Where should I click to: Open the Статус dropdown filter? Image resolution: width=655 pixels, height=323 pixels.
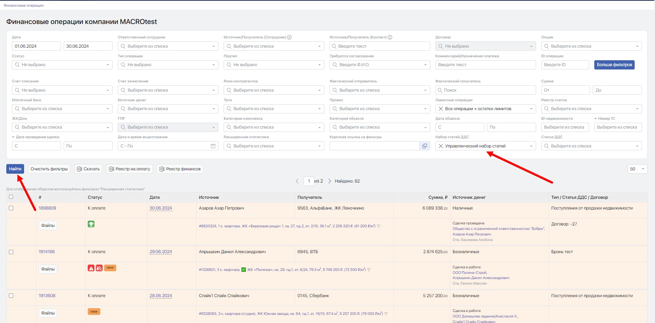(62, 65)
